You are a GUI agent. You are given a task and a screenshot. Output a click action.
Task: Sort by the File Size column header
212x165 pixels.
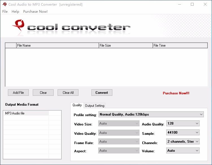pos(126,45)
